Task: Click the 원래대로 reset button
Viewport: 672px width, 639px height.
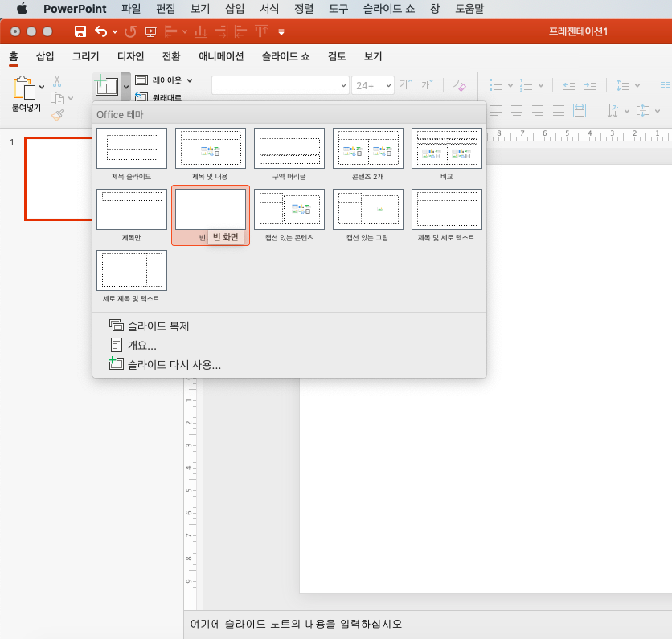Action: tap(158, 97)
